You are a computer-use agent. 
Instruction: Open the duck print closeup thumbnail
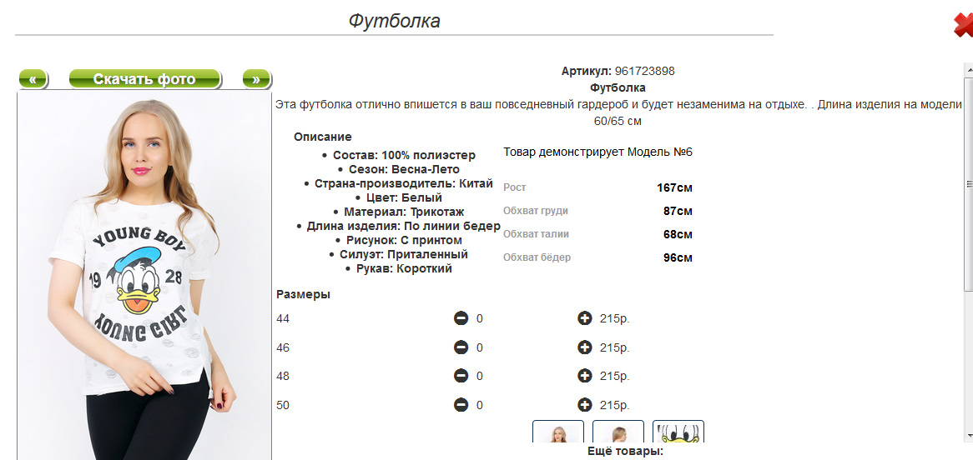678,432
